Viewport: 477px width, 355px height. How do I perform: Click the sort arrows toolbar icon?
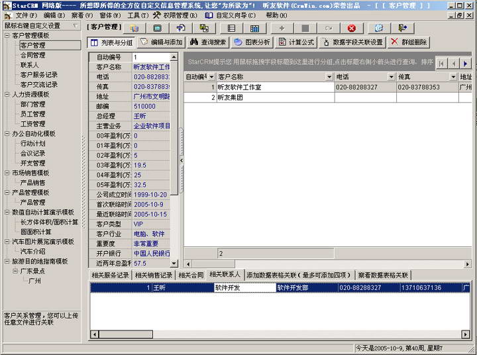181,28
